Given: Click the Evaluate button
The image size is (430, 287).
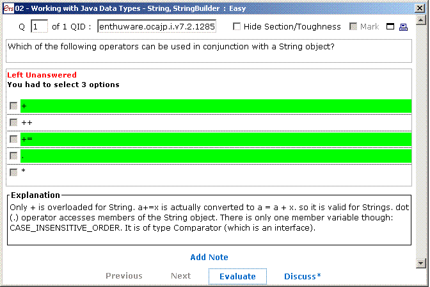Looking at the screenshot, I should click(237, 276).
